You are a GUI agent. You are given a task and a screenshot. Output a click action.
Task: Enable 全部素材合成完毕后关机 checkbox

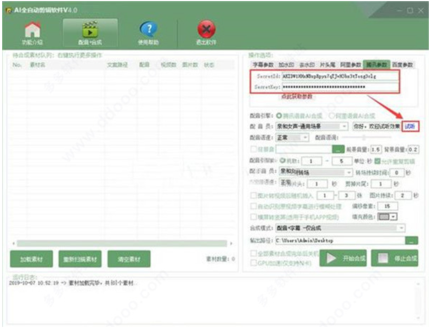253,253
